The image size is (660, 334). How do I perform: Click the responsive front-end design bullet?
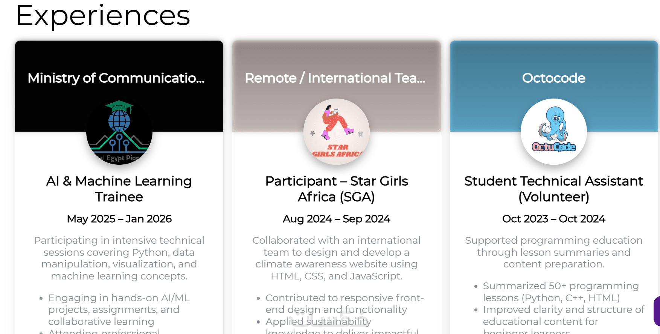point(344,304)
